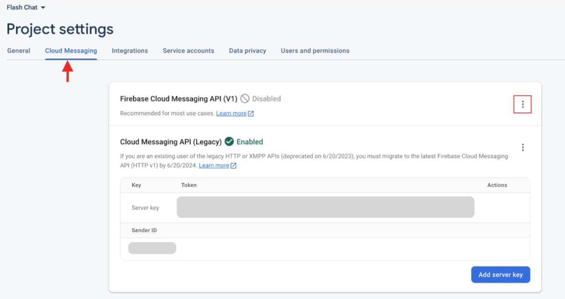The height and width of the screenshot is (299, 565).
Task: Click the green Enabled checkmark icon
Action: 229,142
